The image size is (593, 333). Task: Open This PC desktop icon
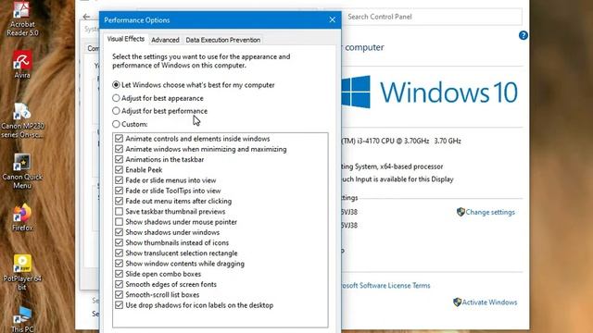tap(22, 319)
